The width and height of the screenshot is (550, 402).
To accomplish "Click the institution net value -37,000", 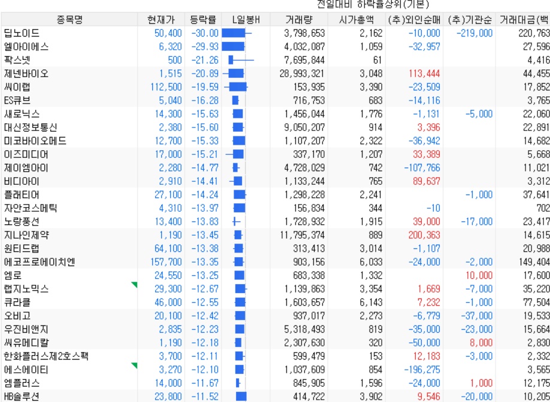I will pyautogui.click(x=477, y=316).
